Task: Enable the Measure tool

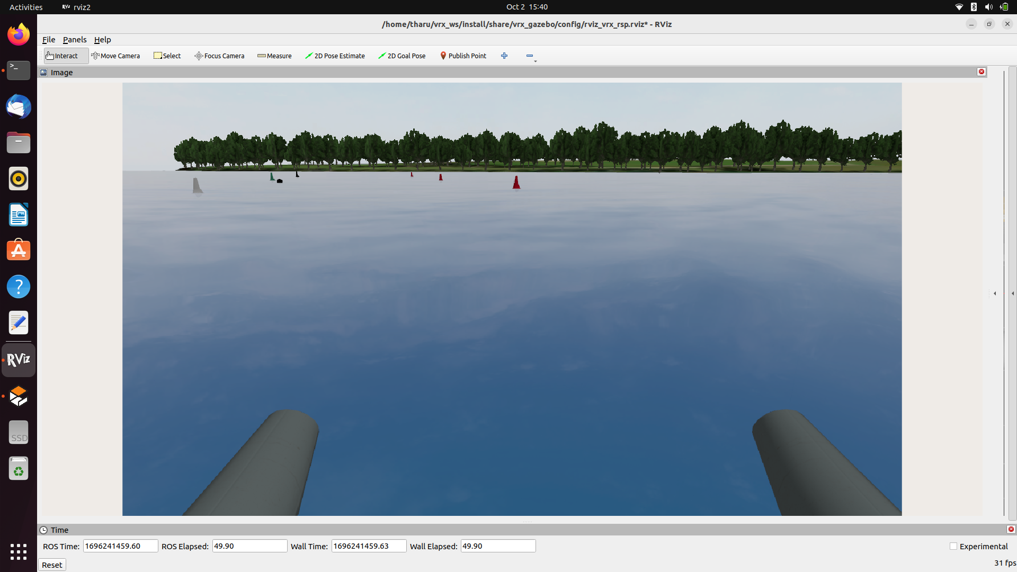Action: pos(274,56)
